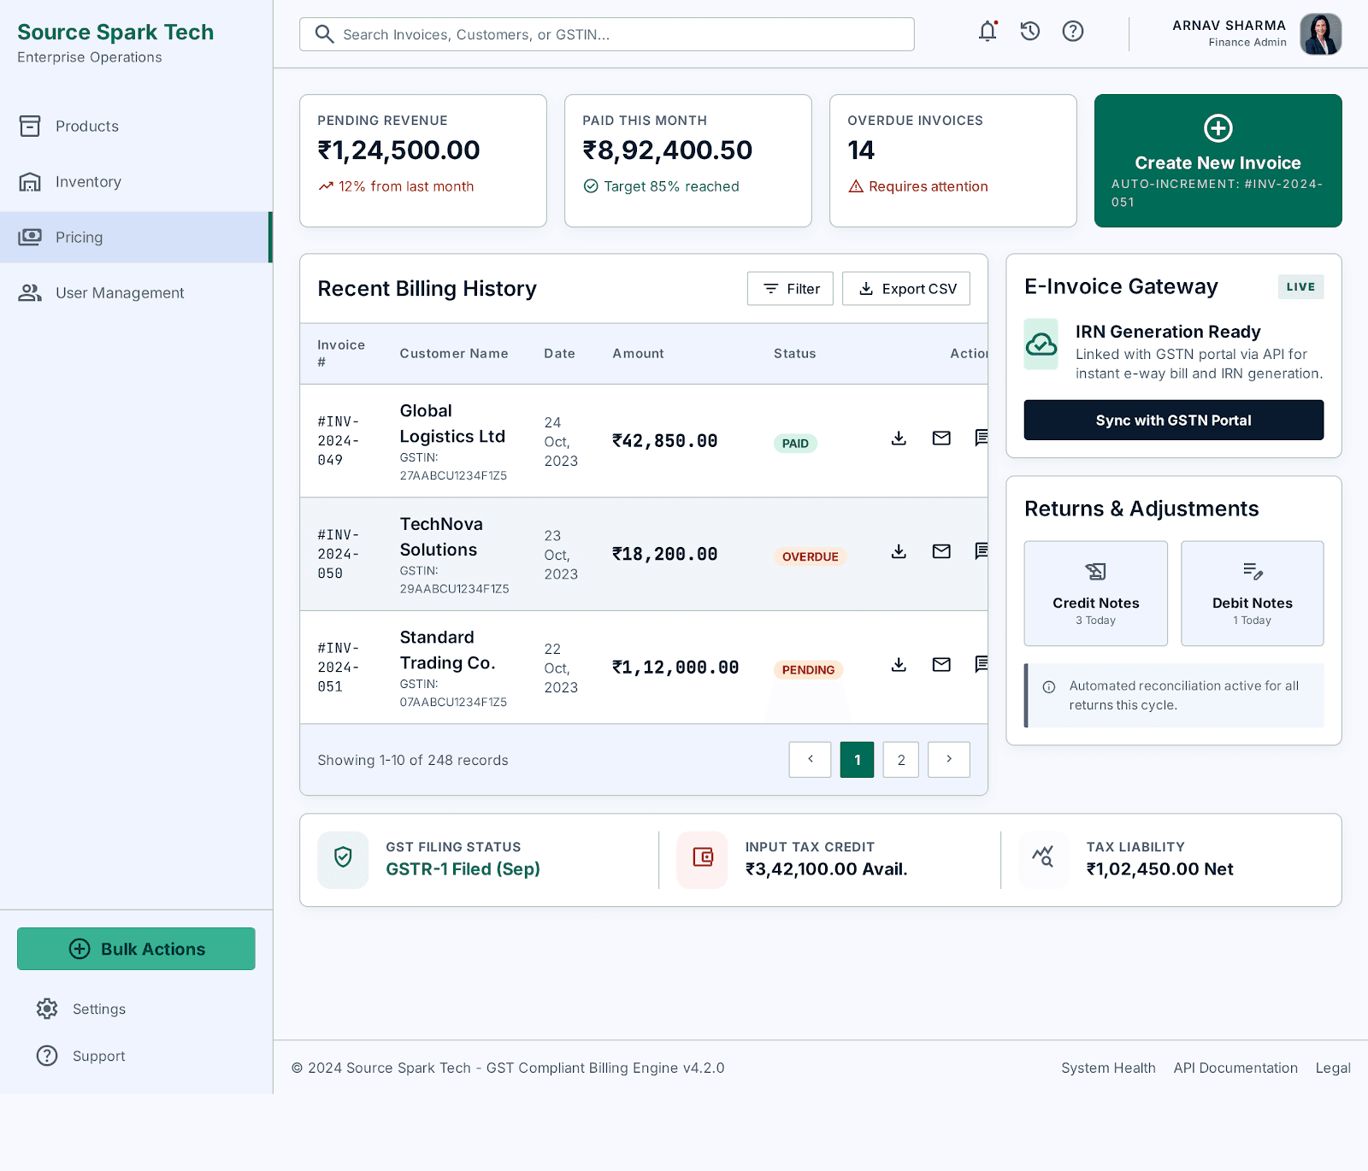Open Inventory in the sidebar
The width and height of the screenshot is (1368, 1171).
136,182
